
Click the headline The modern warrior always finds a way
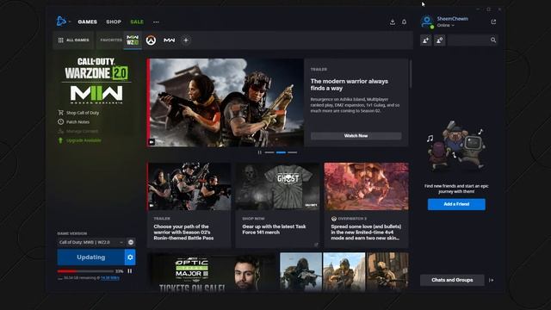tap(350, 84)
